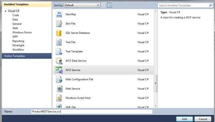Click the Web Configuration File label

(79, 80)
